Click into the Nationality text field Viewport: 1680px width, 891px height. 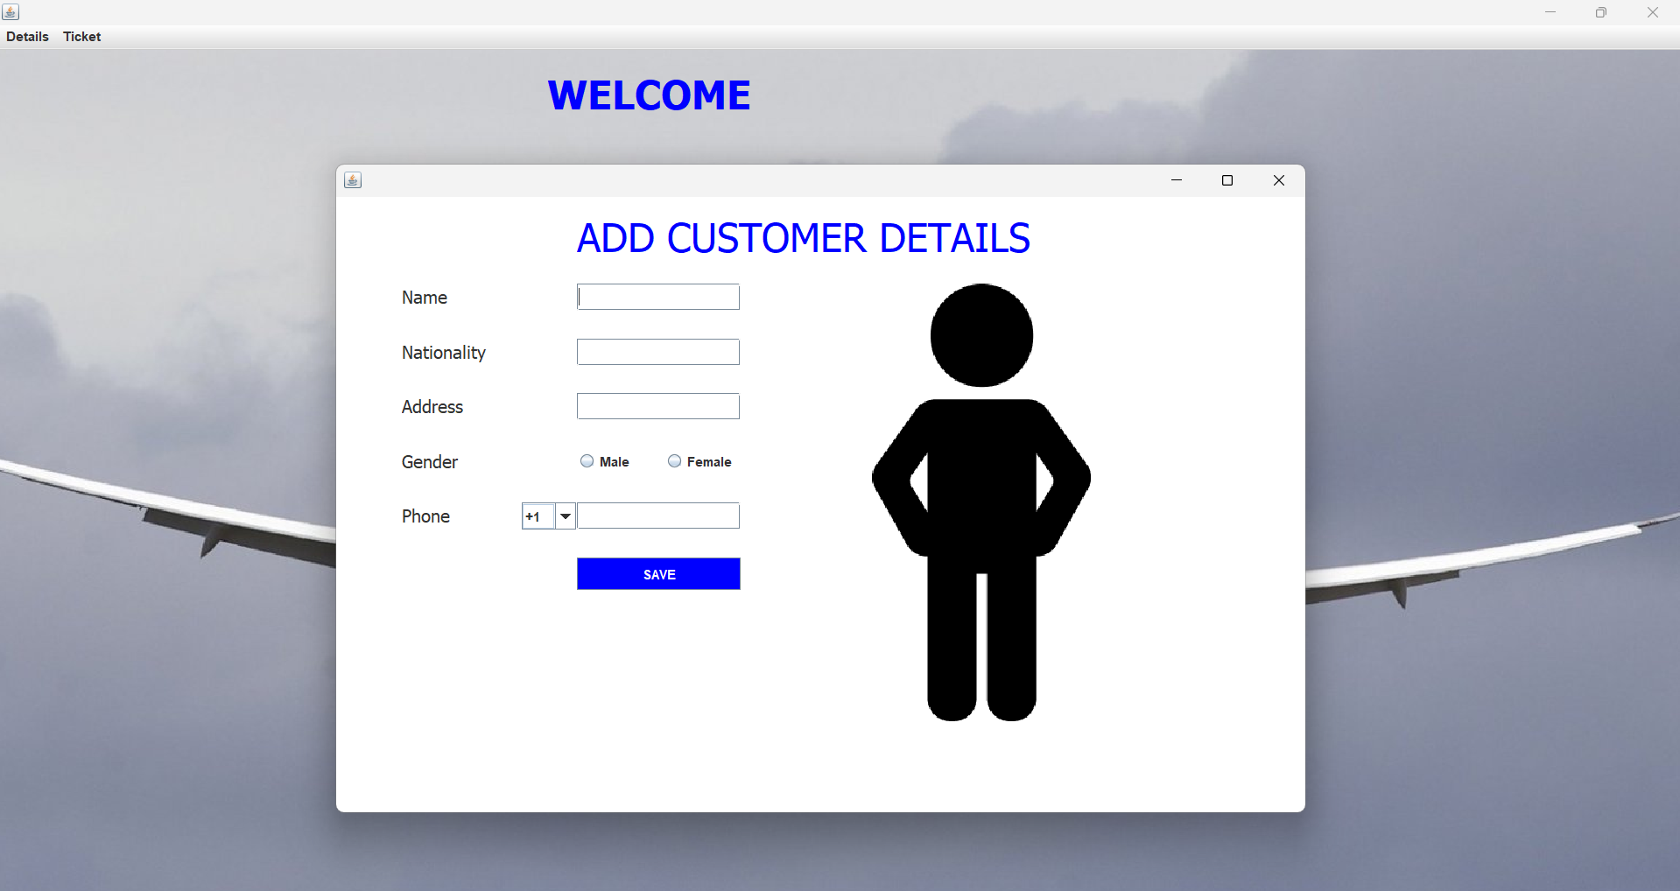click(x=658, y=352)
